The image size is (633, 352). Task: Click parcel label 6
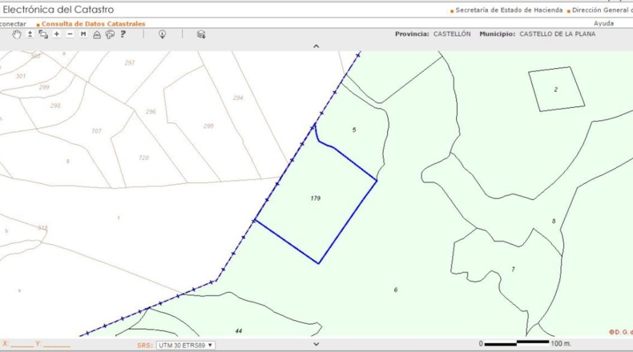click(x=396, y=290)
